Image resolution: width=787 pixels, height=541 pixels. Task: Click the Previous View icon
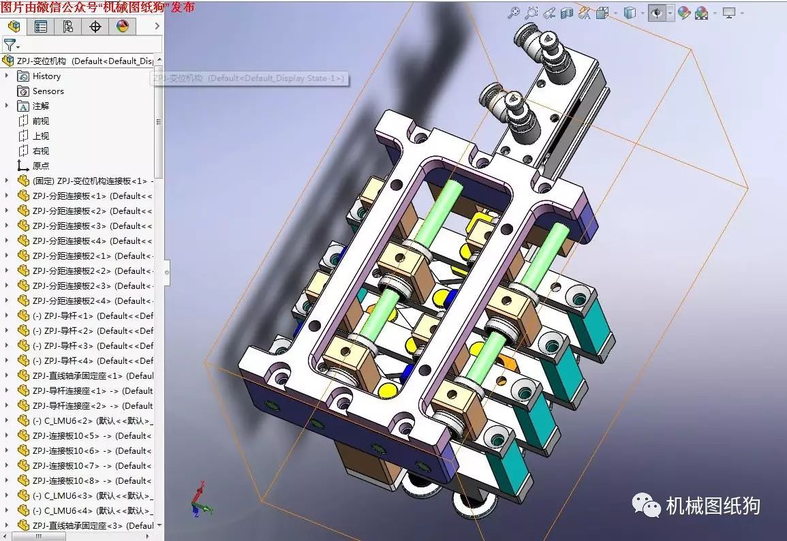[x=549, y=13]
